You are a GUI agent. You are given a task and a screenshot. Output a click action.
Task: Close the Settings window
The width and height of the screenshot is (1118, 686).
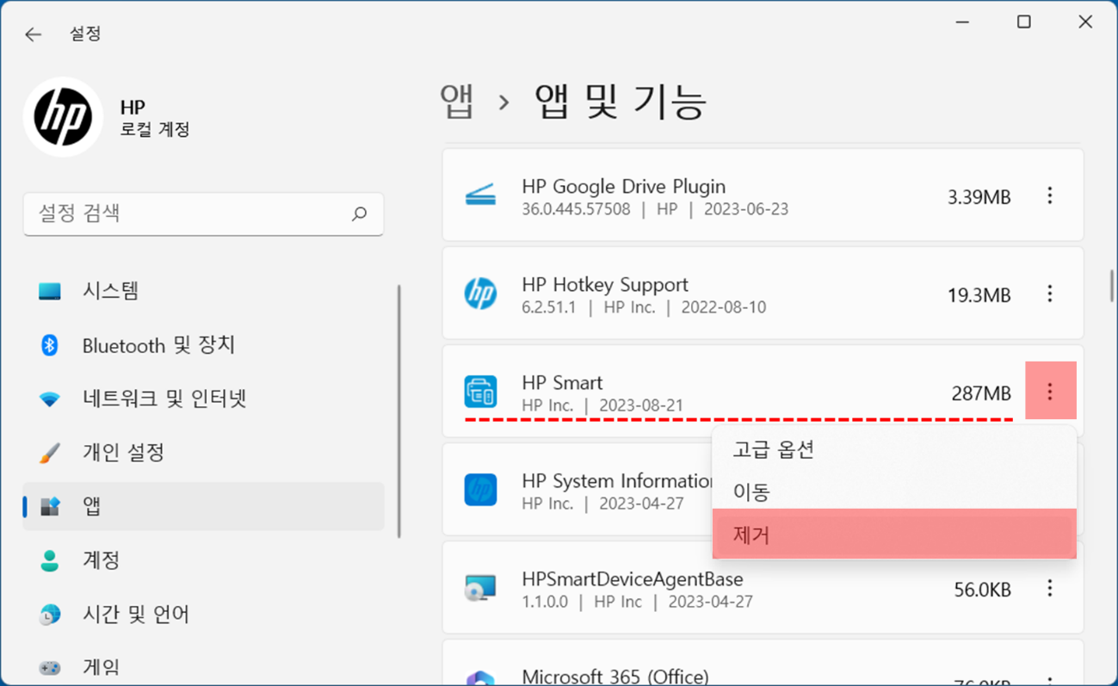[x=1085, y=22]
